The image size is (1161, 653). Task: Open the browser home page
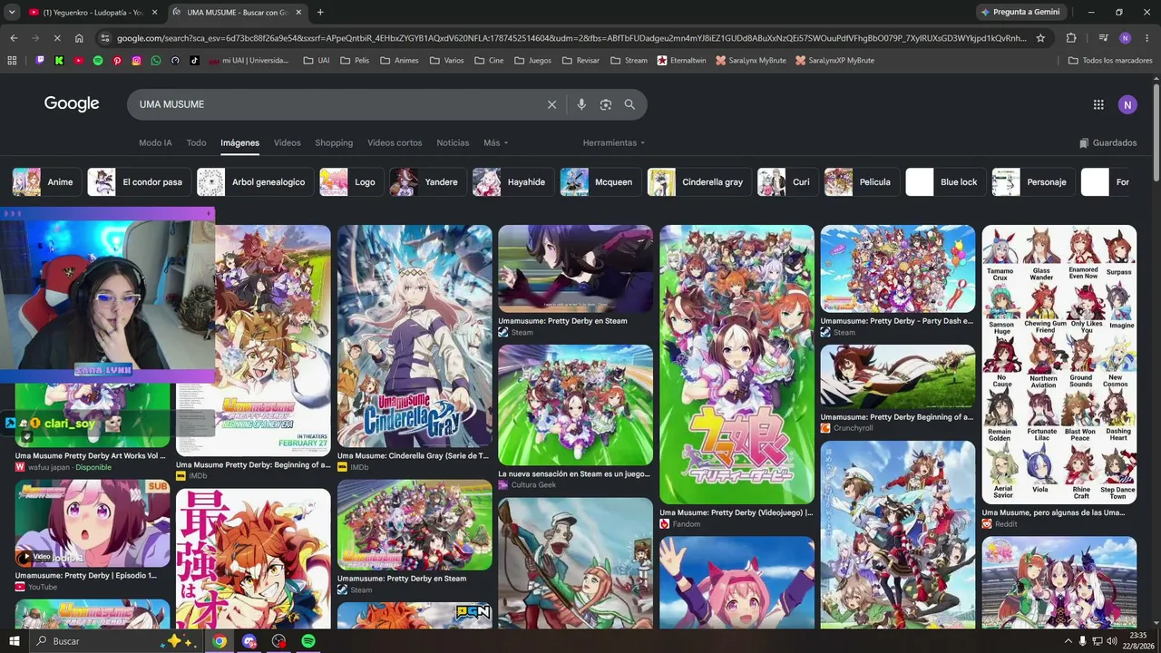coord(79,38)
